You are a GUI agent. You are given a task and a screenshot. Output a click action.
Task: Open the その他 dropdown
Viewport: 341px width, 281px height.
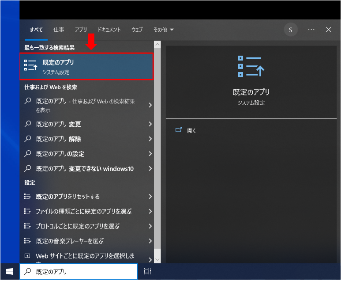point(164,30)
